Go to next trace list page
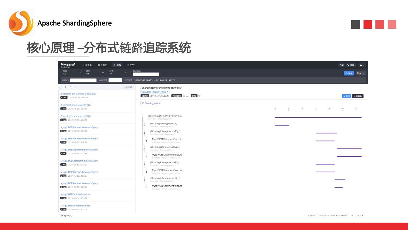 (x=75, y=87)
